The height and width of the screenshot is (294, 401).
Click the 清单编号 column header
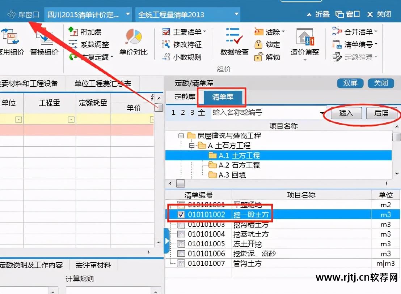click(x=198, y=195)
